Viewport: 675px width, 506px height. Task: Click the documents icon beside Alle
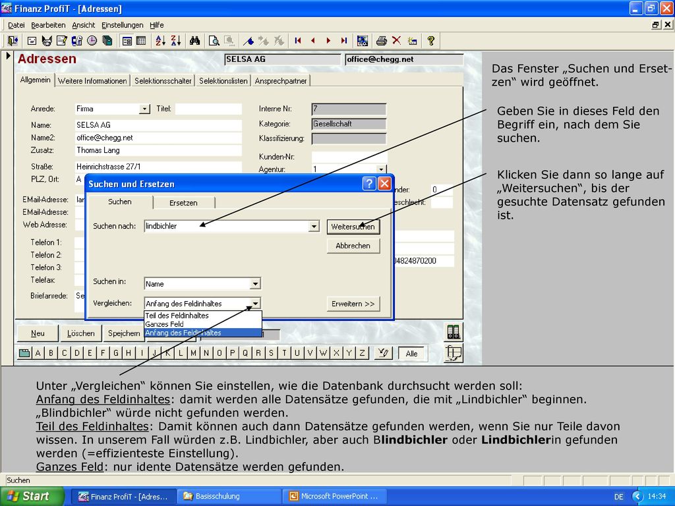pos(454,354)
